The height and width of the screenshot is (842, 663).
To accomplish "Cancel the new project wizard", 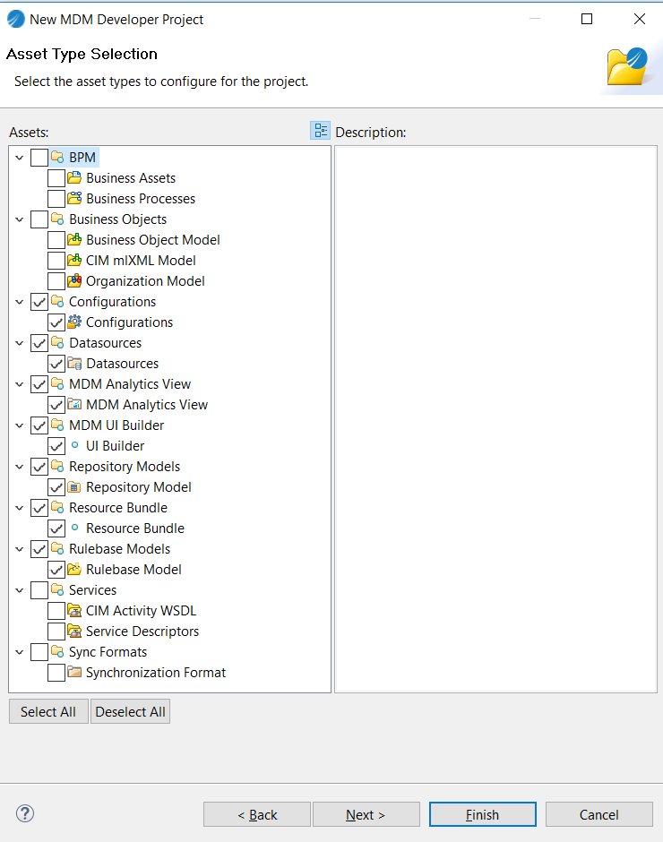I will click(599, 814).
